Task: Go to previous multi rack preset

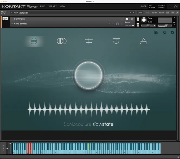Action: click(x=130, y=13)
